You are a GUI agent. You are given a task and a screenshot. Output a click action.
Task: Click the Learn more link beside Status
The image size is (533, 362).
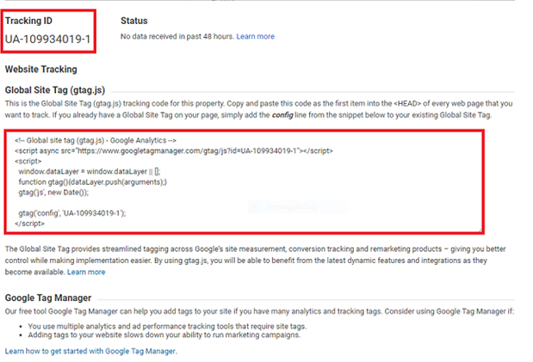[256, 37]
